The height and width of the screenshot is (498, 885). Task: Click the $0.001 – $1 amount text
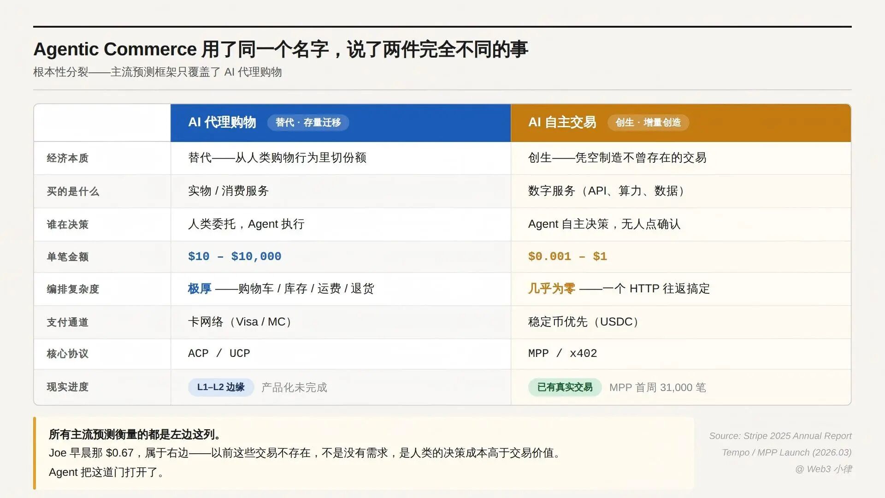(x=567, y=256)
